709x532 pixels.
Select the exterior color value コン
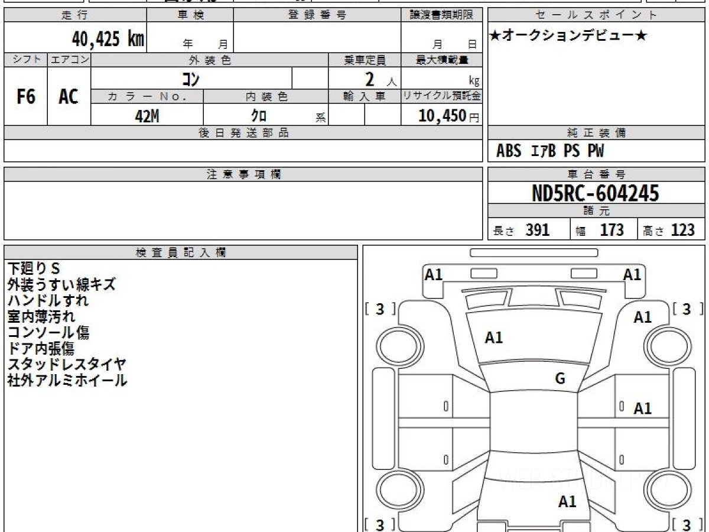(191, 79)
